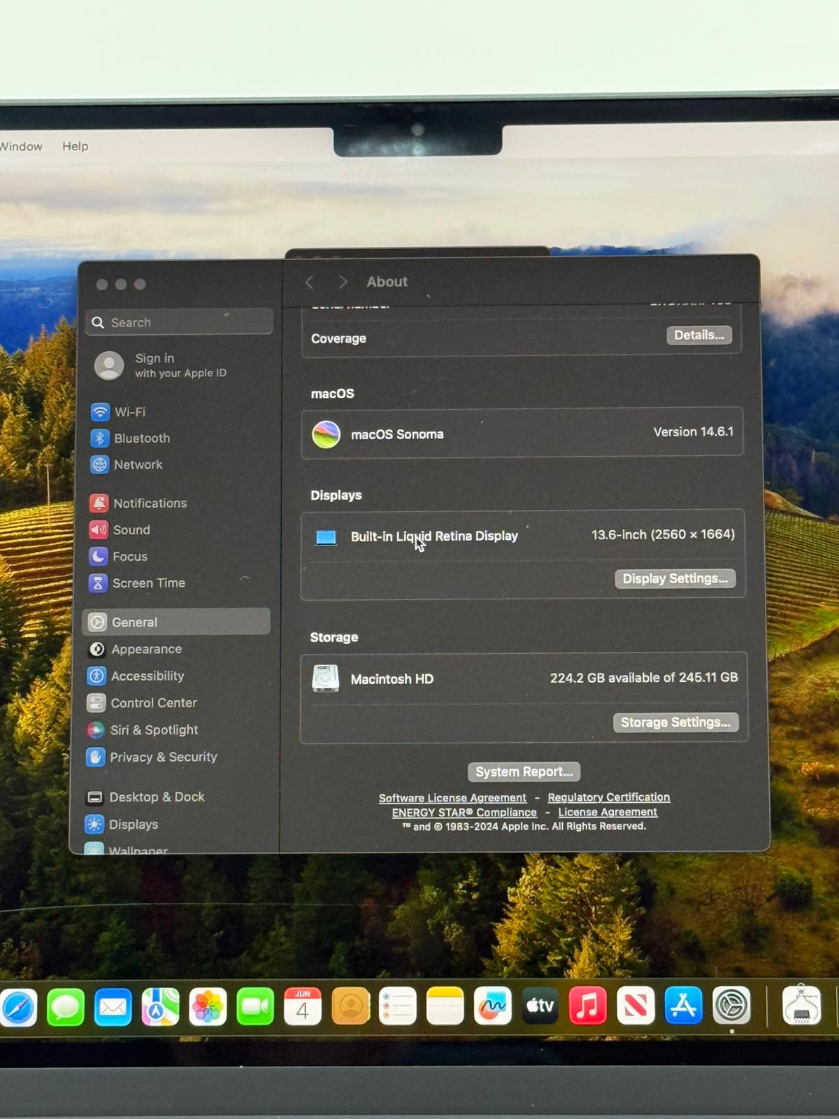Open Wi-Fi settings in the sidebar
This screenshot has height=1119, width=839.
click(x=118, y=412)
